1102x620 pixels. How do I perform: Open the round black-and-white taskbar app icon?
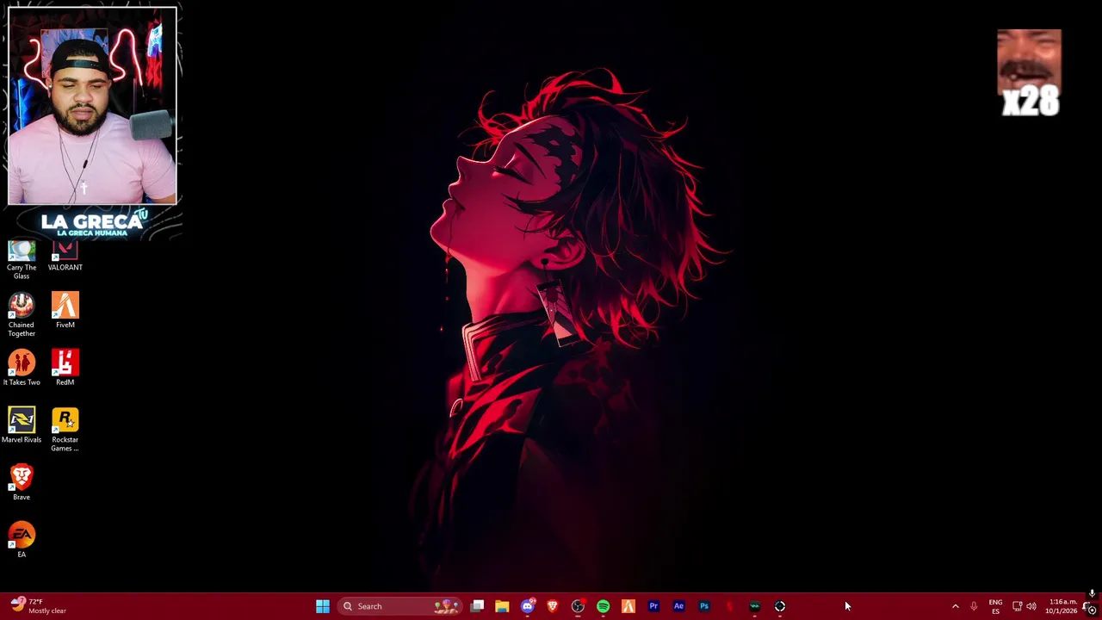coord(780,606)
